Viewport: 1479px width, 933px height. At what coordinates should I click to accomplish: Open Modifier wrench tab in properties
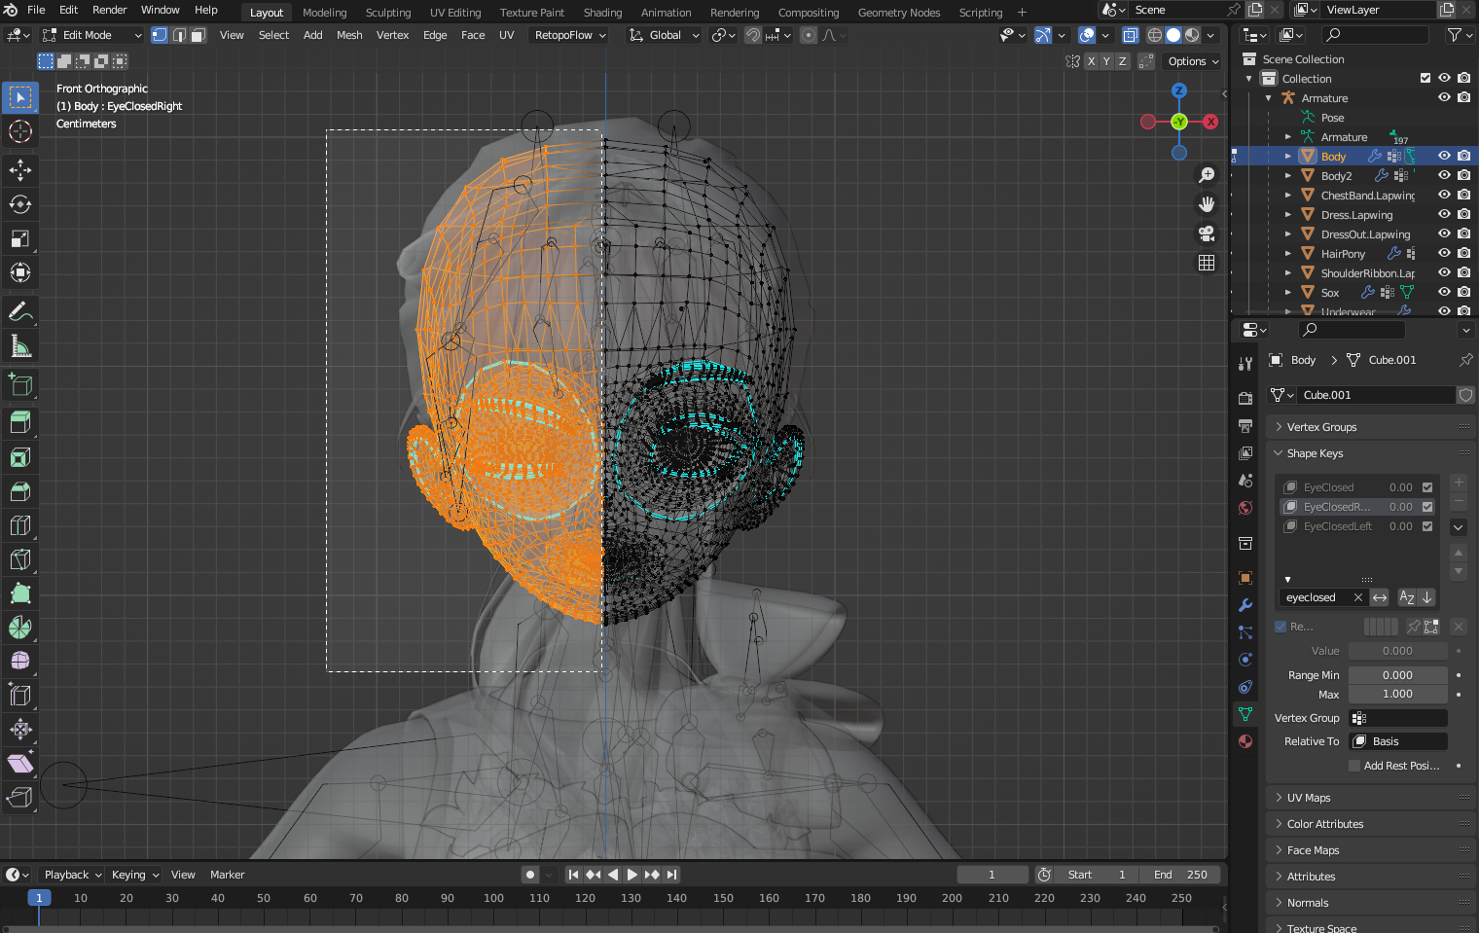click(x=1245, y=605)
